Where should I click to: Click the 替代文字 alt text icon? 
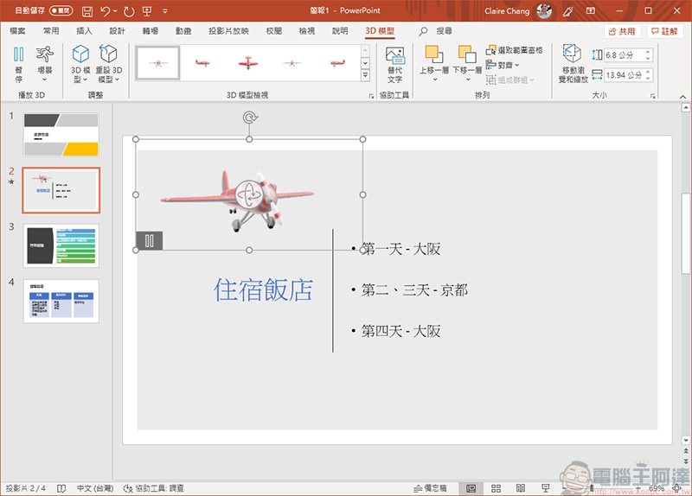pos(394,64)
